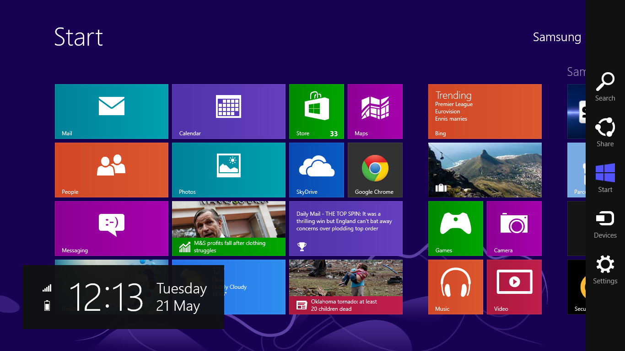This screenshot has width=625, height=351.
Task: Open the Share charm
Action: 605,133
